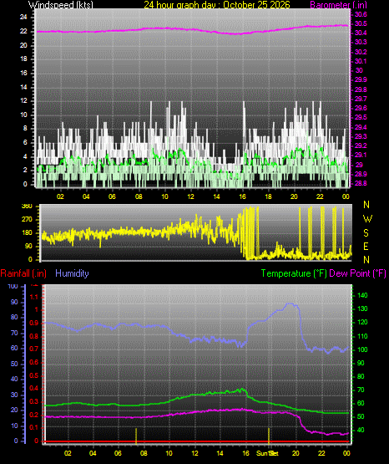
Task: Click the '29.5' barometer axis value
Action: tap(361, 118)
